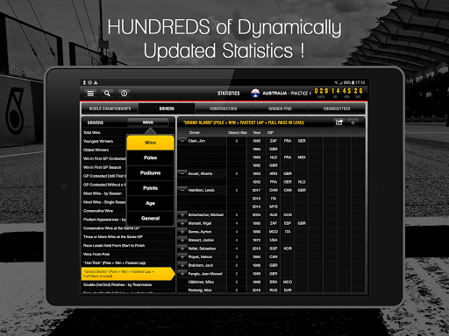Select the Hat-Trick statistic
Image resolution: width=449 pixels, height=336 pixels.
click(x=128, y=263)
